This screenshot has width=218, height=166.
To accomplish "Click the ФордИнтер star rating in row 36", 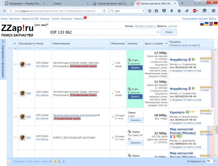I will (206, 58).
